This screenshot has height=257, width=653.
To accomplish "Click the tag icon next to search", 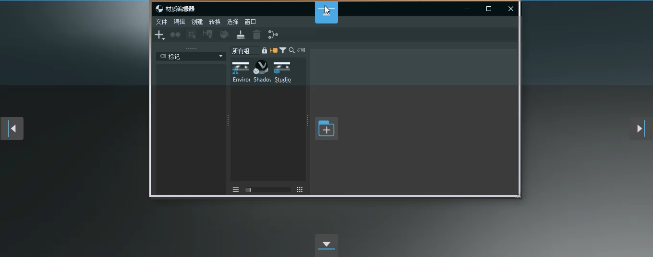I will [x=301, y=50].
